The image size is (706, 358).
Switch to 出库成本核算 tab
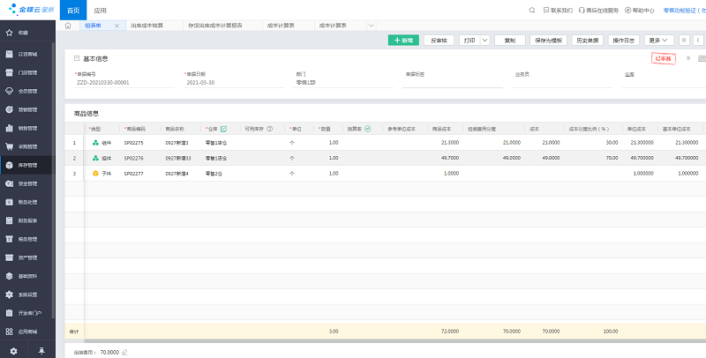pos(146,26)
